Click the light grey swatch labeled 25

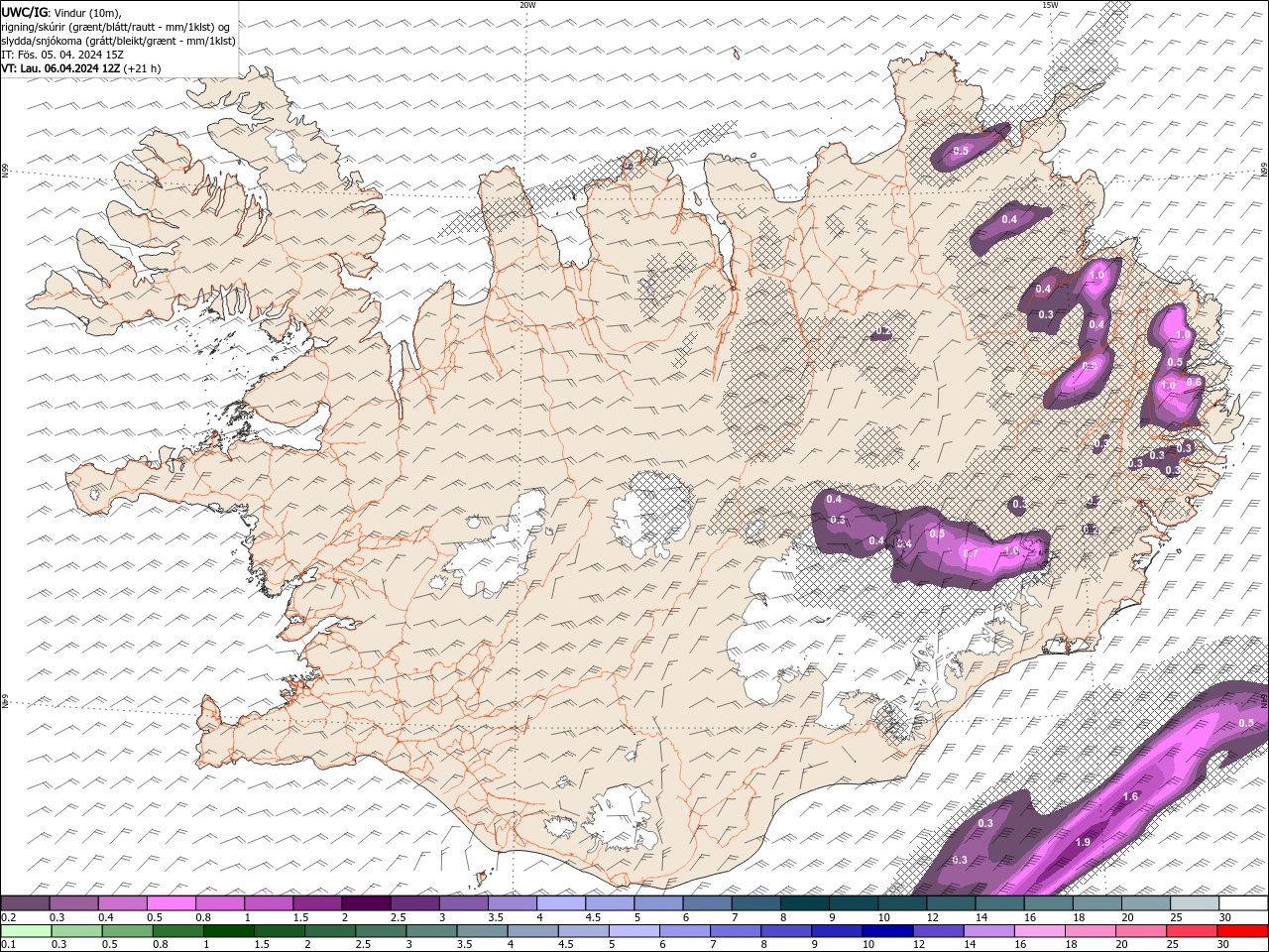1194,903
